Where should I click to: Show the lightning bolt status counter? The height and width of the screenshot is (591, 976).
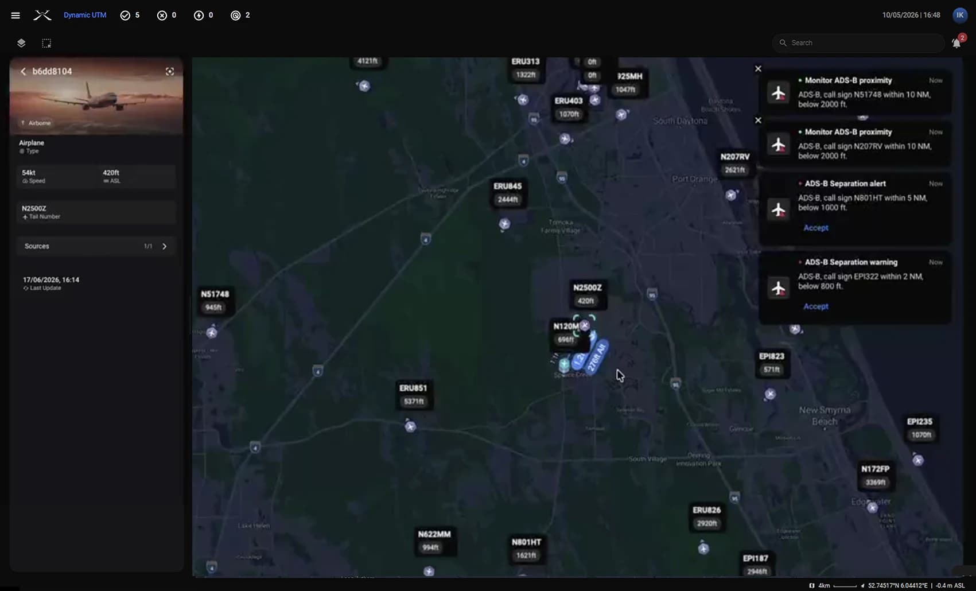coord(203,15)
